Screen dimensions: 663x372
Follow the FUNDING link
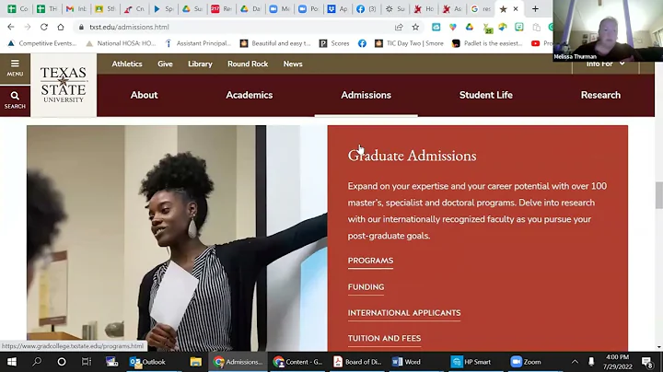point(366,287)
